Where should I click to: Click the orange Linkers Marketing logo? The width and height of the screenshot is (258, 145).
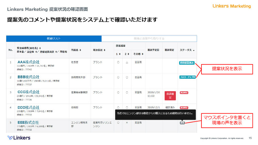point(232,6)
